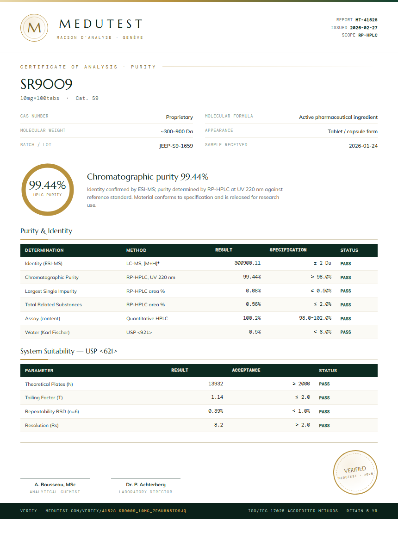This screenshot has width=398, height=533.
Task: Click PASS status in Resolution (Rs) row
Action: 324,426
